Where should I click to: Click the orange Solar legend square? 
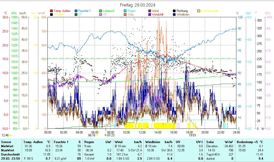click(125, 15)
